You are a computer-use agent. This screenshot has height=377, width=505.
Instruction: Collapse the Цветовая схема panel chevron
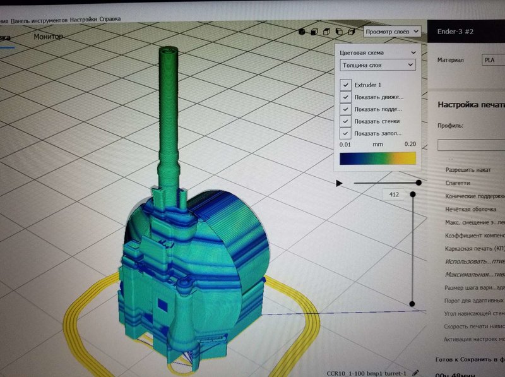pos(413,52)
